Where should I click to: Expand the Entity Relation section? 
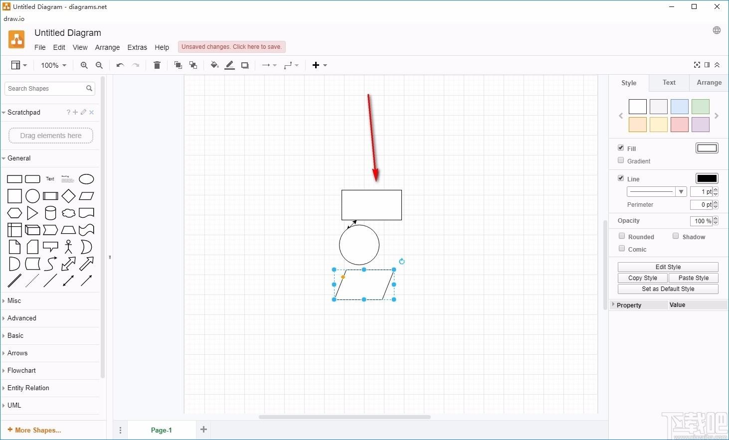coord(50,388)
